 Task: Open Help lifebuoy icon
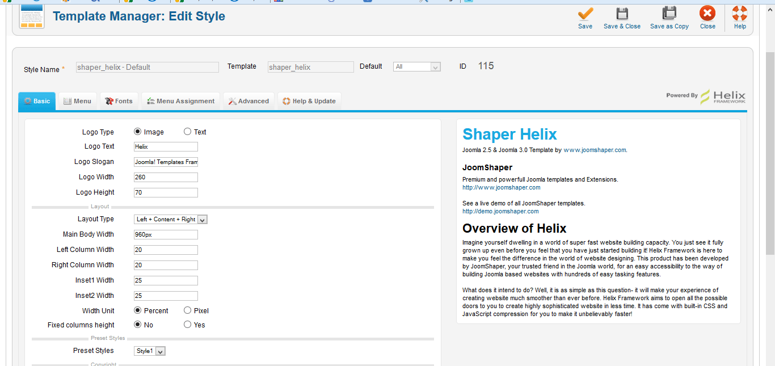740,14
